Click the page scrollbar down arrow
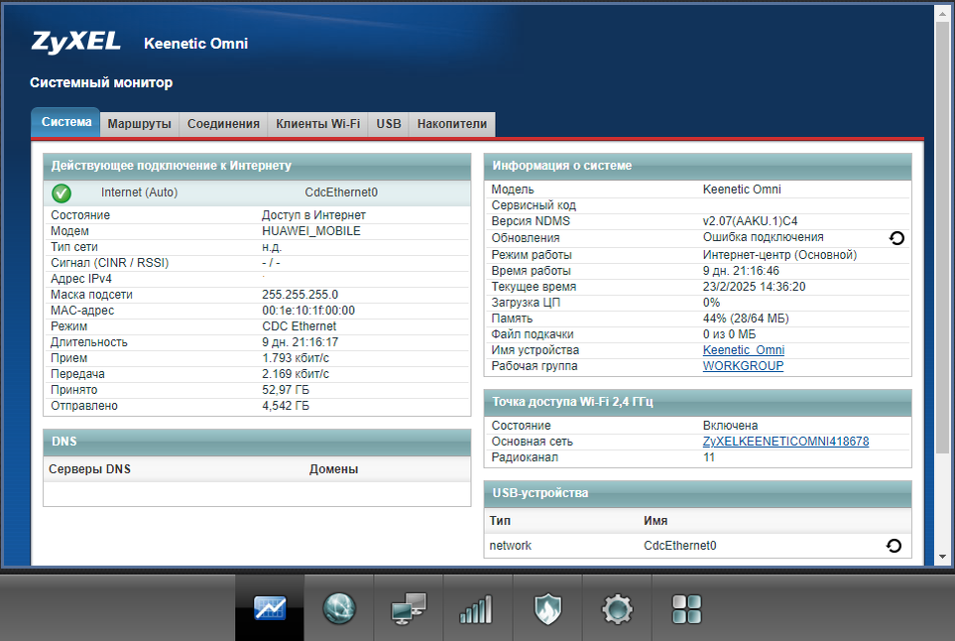955x641 pixels. pyautogui.click(x=942, y=557)
